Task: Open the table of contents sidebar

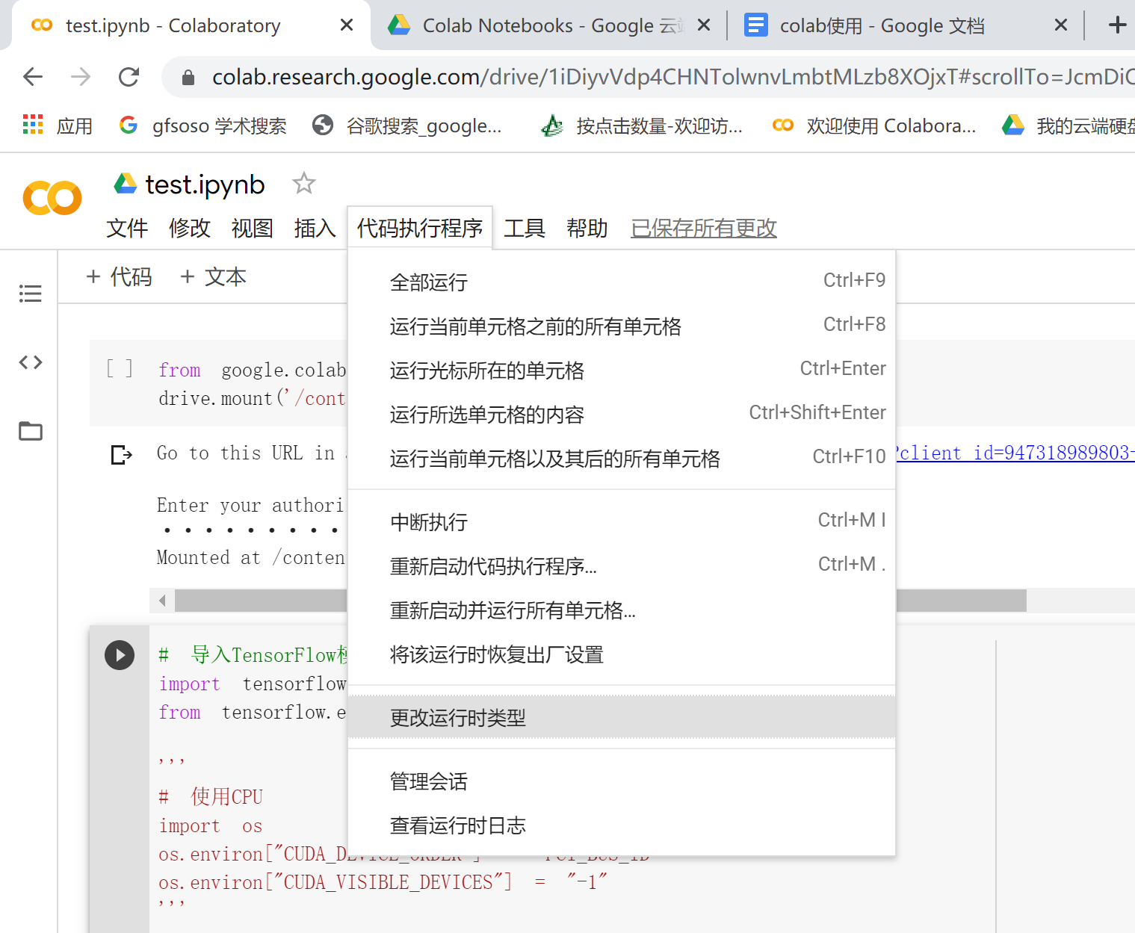Action: [30, 293]
